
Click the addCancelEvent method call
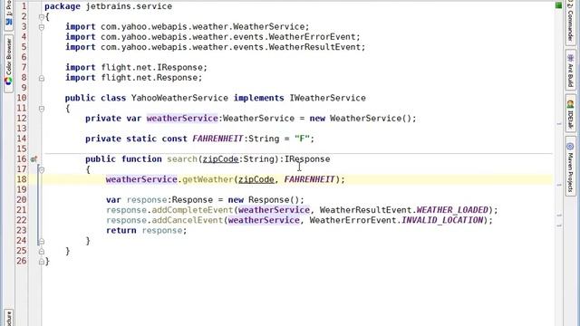[x=188, y=220]
